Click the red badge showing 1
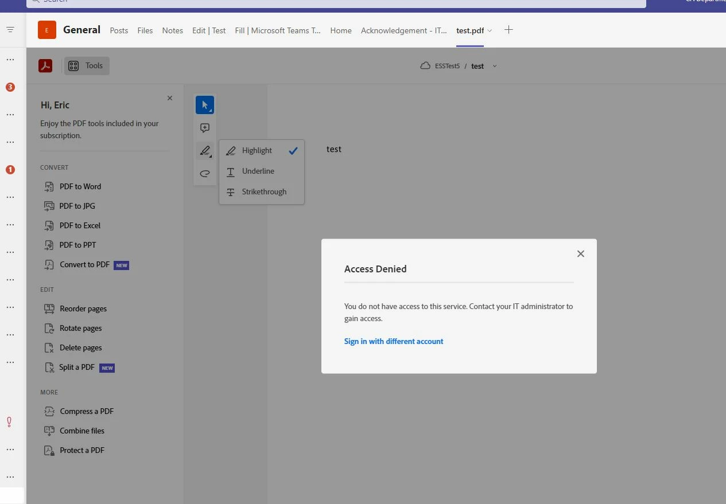Screen dimensions: 726x504 point(10,170)
